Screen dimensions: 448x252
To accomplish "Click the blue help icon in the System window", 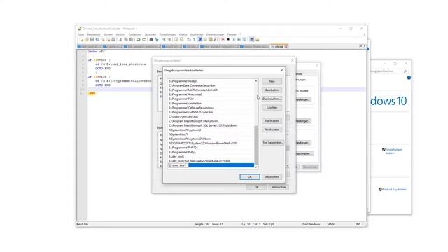I will [409, 78].
